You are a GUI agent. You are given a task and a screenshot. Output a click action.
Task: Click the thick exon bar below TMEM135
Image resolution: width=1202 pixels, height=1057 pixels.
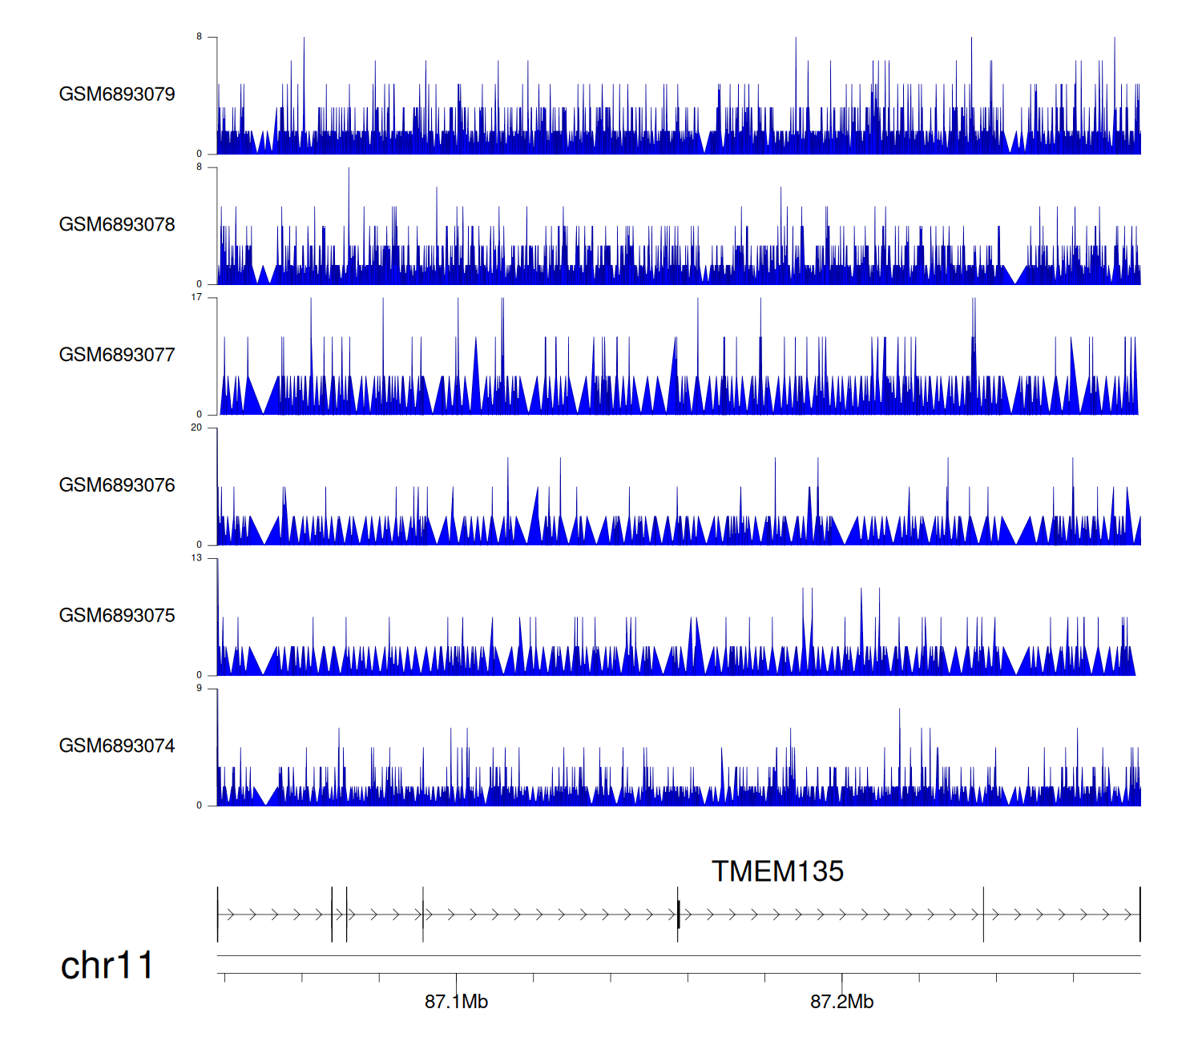coord(679,914)
